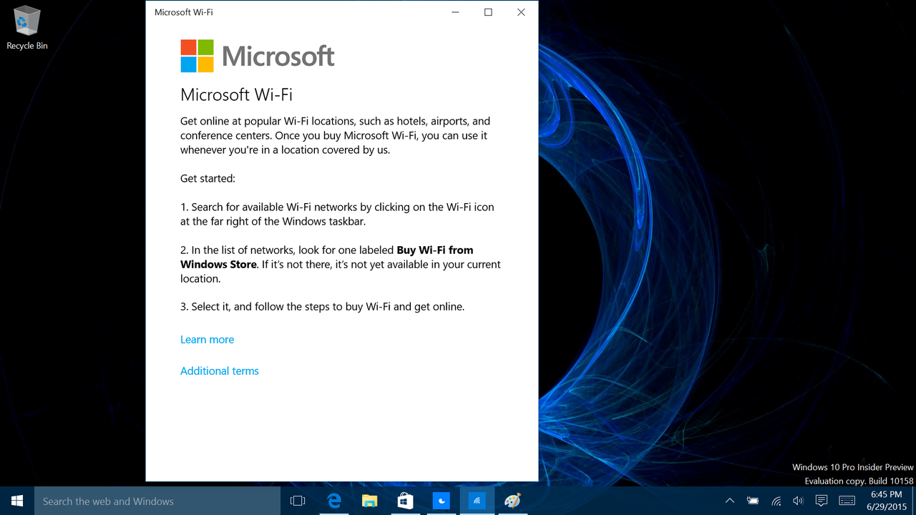Click the "Microsoft Wi-Fi" heading text
The image size is (916, 515).
point(236,94)
